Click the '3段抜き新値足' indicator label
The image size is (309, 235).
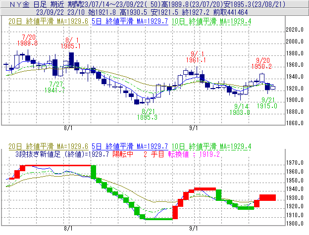coord(38,154)
